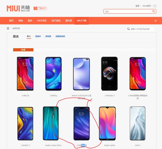Click the Redmi Note 8/Pro link
This screenshot has height=149, width=162.
click(x=53, y=145)
